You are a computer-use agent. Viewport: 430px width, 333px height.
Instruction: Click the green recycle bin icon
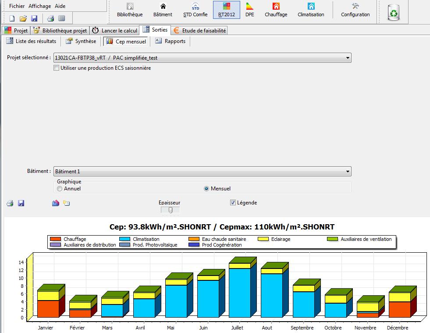pos(393,12)
